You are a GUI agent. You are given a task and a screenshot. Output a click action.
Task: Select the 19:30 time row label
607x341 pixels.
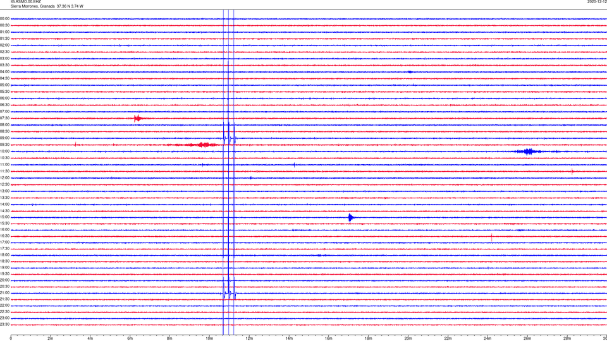point(4,273)
